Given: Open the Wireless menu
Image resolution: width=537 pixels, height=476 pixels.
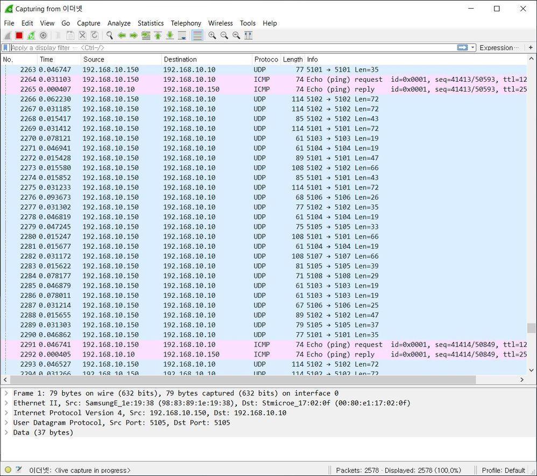Looking at the screenshot, I should 221,23.
